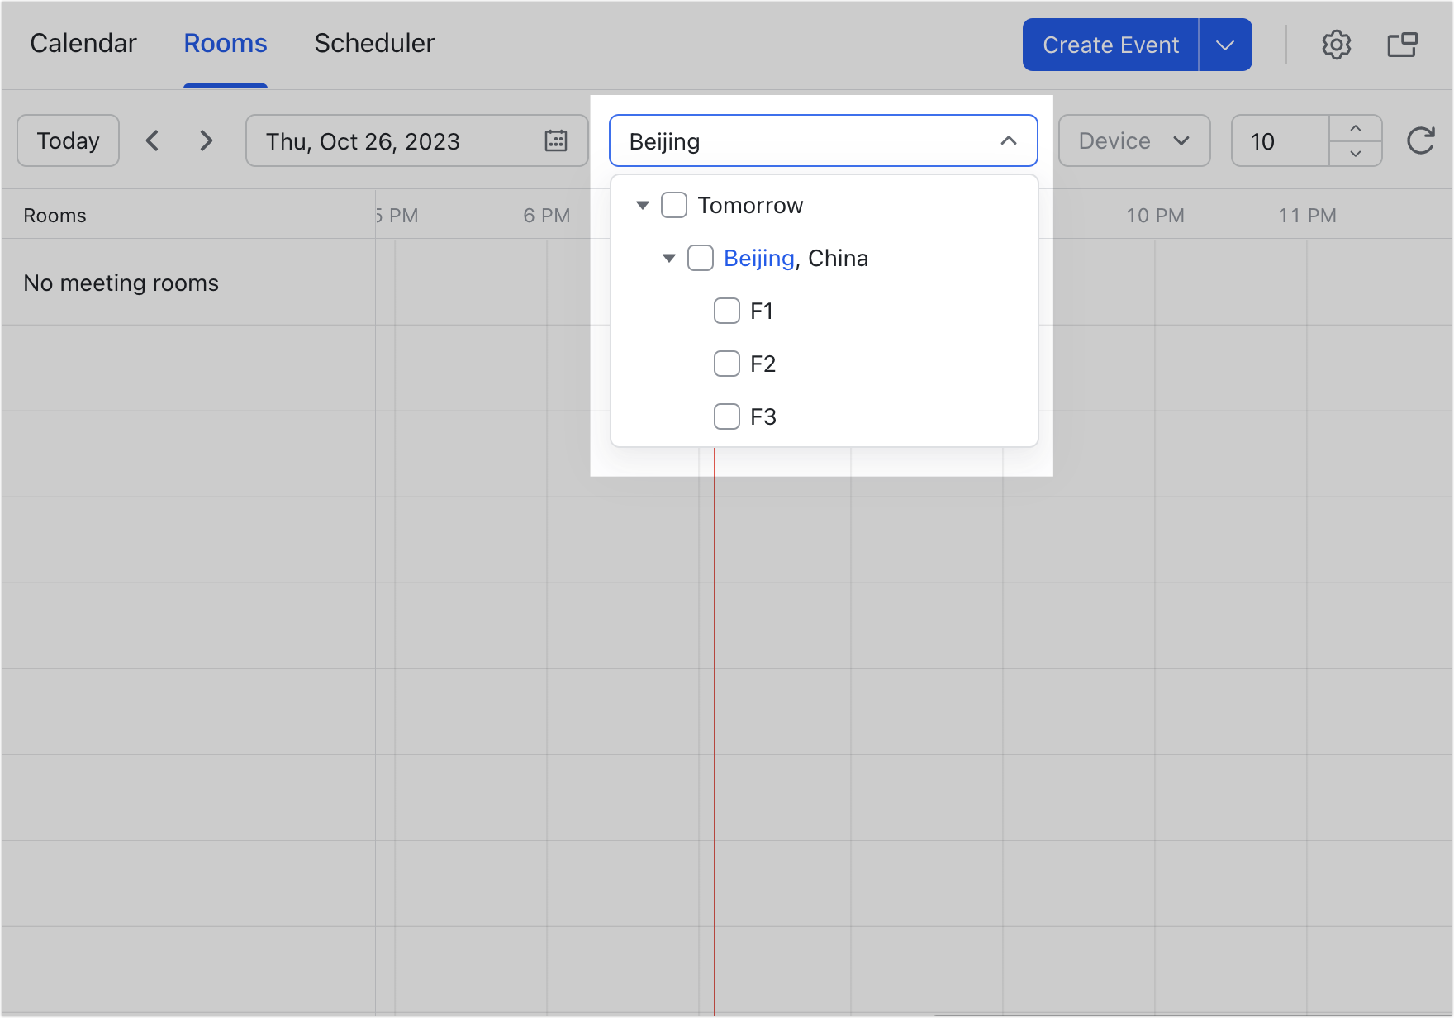Switch to the Calendar tab
The height and width of the screenshot is (1018, 1454).
coord(83,43)
